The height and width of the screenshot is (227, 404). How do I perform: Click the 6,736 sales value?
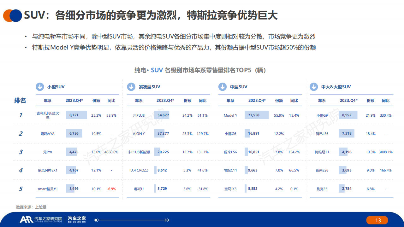click(74, 133)
